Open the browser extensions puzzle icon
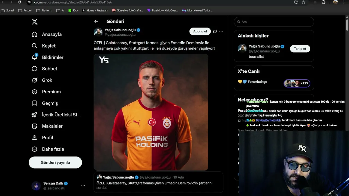349x196 pixels. tap(323, 2)
